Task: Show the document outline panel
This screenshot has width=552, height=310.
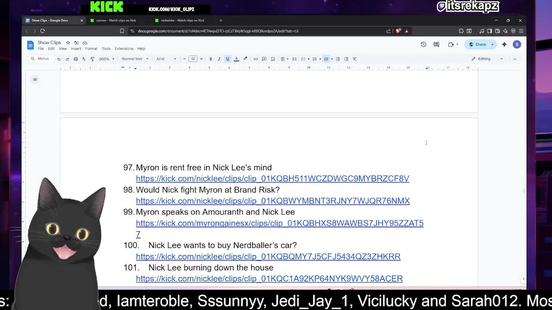Action: 35,79
